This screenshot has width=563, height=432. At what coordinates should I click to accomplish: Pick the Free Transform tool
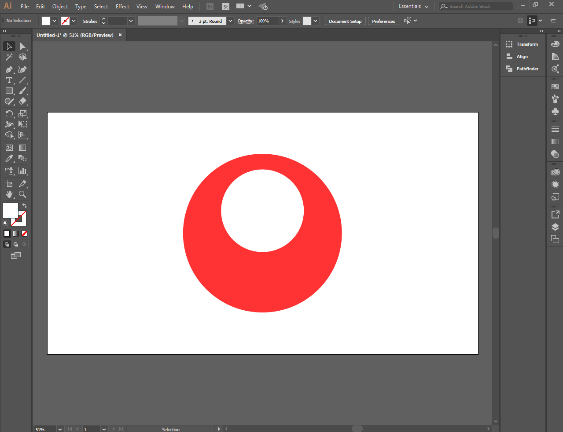(x=22, y=124)
